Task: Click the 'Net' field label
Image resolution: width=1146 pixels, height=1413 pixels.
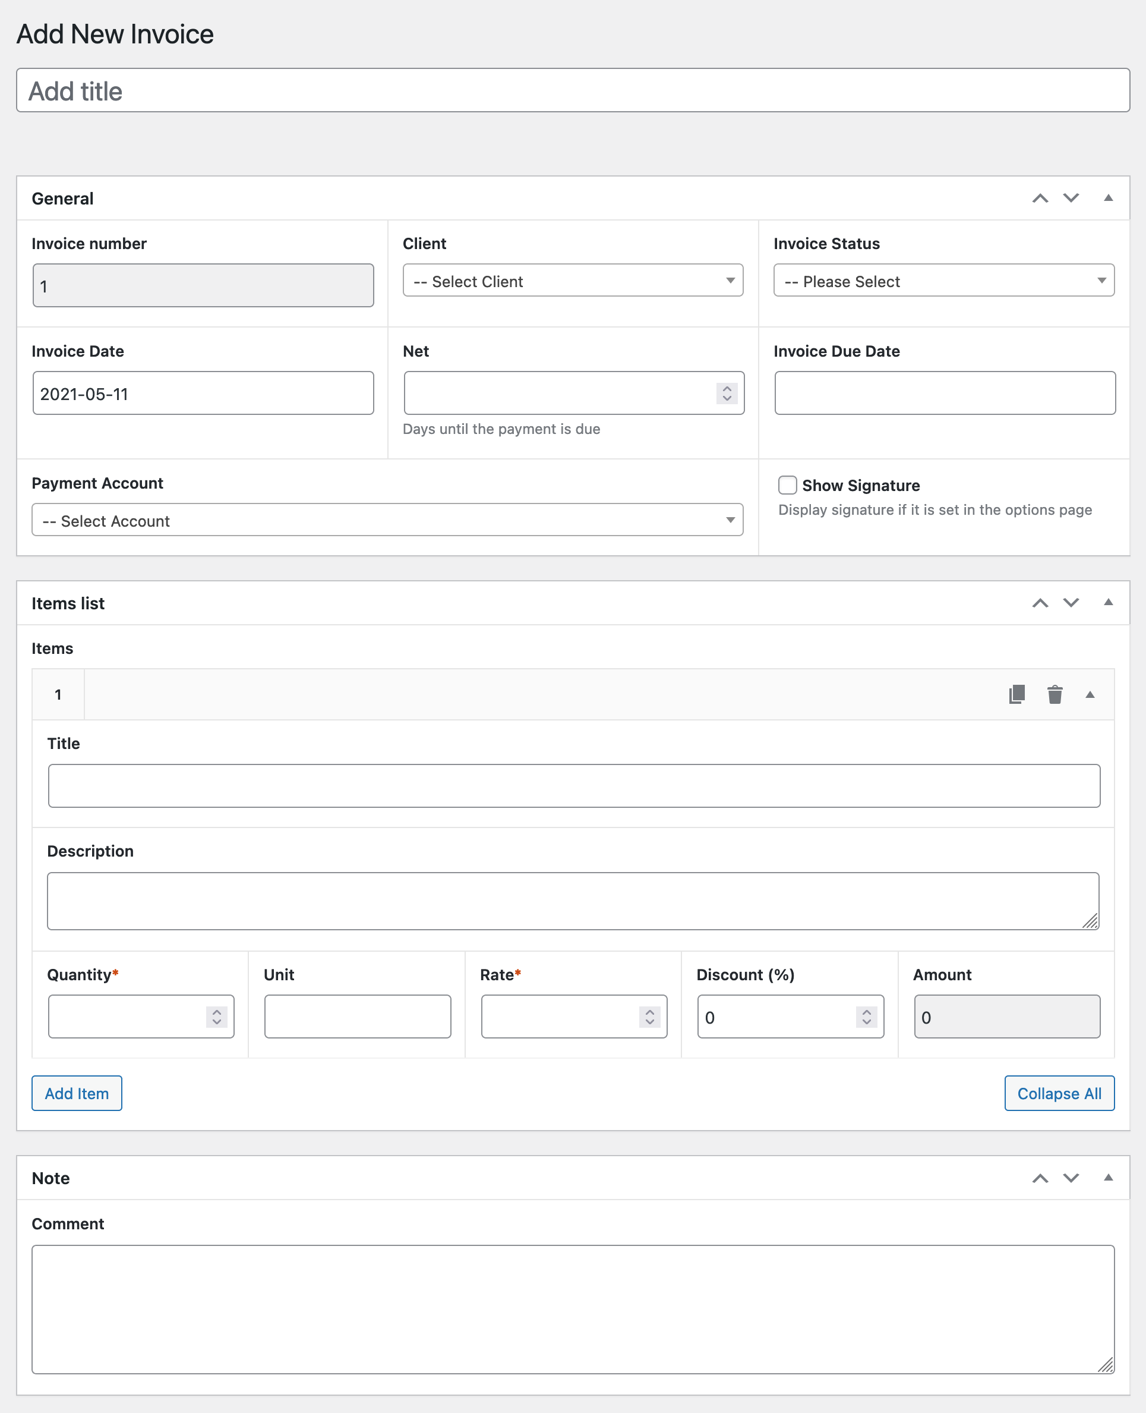Action: [x=416, y=351]
